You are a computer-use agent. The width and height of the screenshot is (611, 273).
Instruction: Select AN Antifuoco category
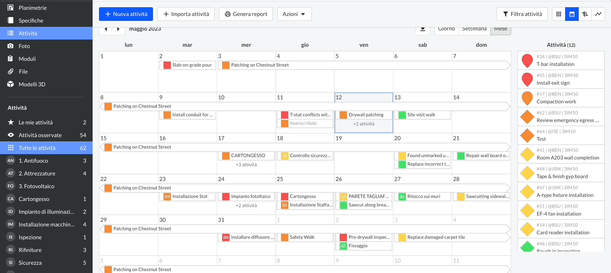tap(46, 161)
